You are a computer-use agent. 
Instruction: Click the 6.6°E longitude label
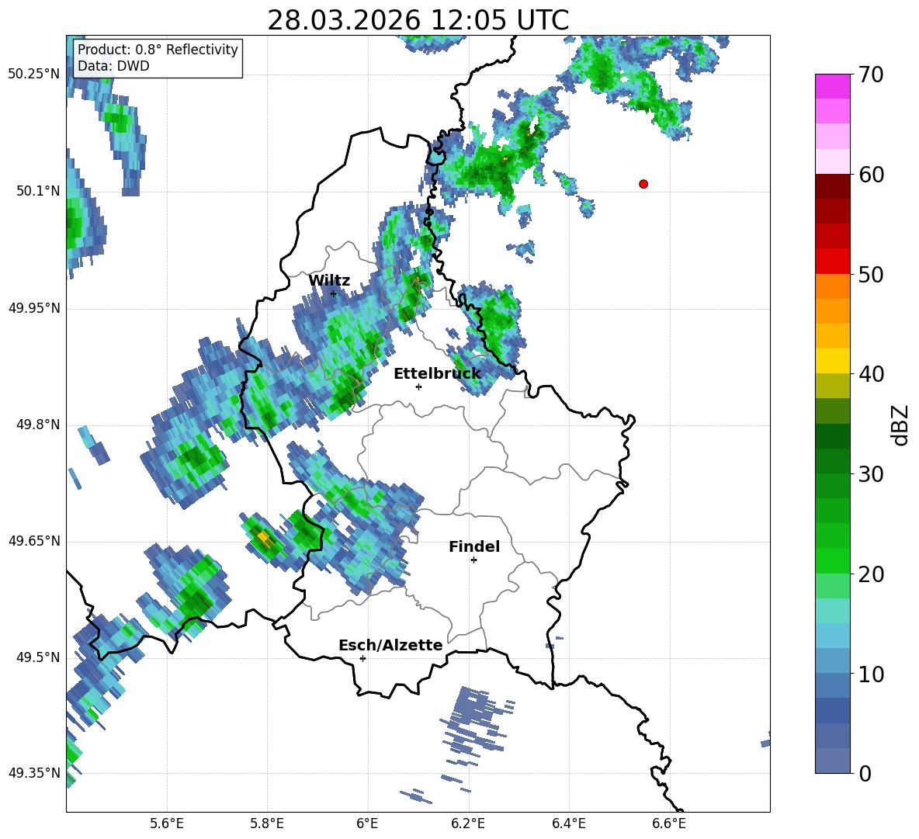pyautogui.click(x=669, y=823)
